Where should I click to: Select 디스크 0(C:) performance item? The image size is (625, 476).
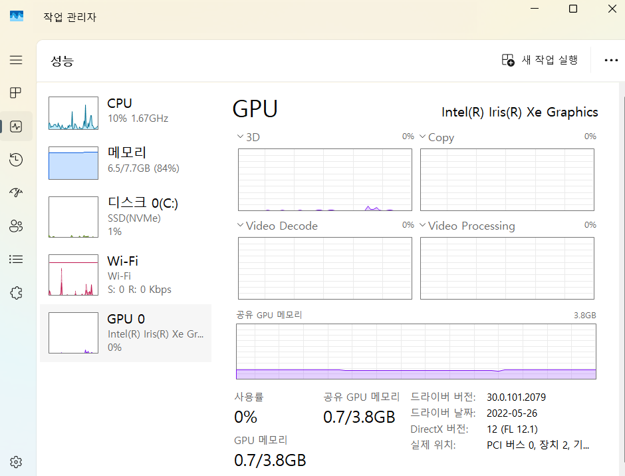[x=126, y=216]
